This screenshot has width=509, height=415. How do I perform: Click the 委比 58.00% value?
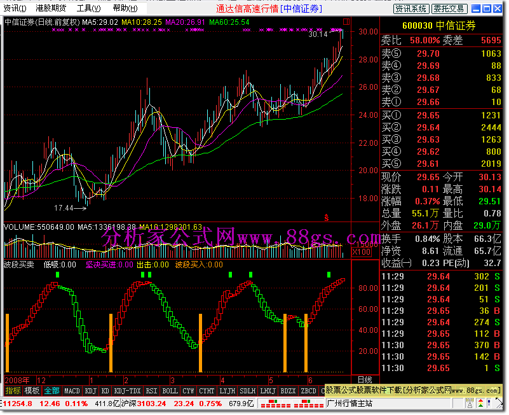pos(425,40)
